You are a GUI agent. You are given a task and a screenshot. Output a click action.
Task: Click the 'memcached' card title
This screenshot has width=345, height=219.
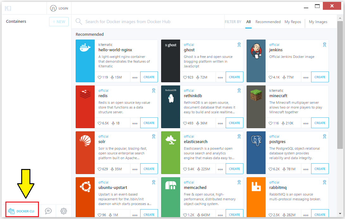[195, 188]
